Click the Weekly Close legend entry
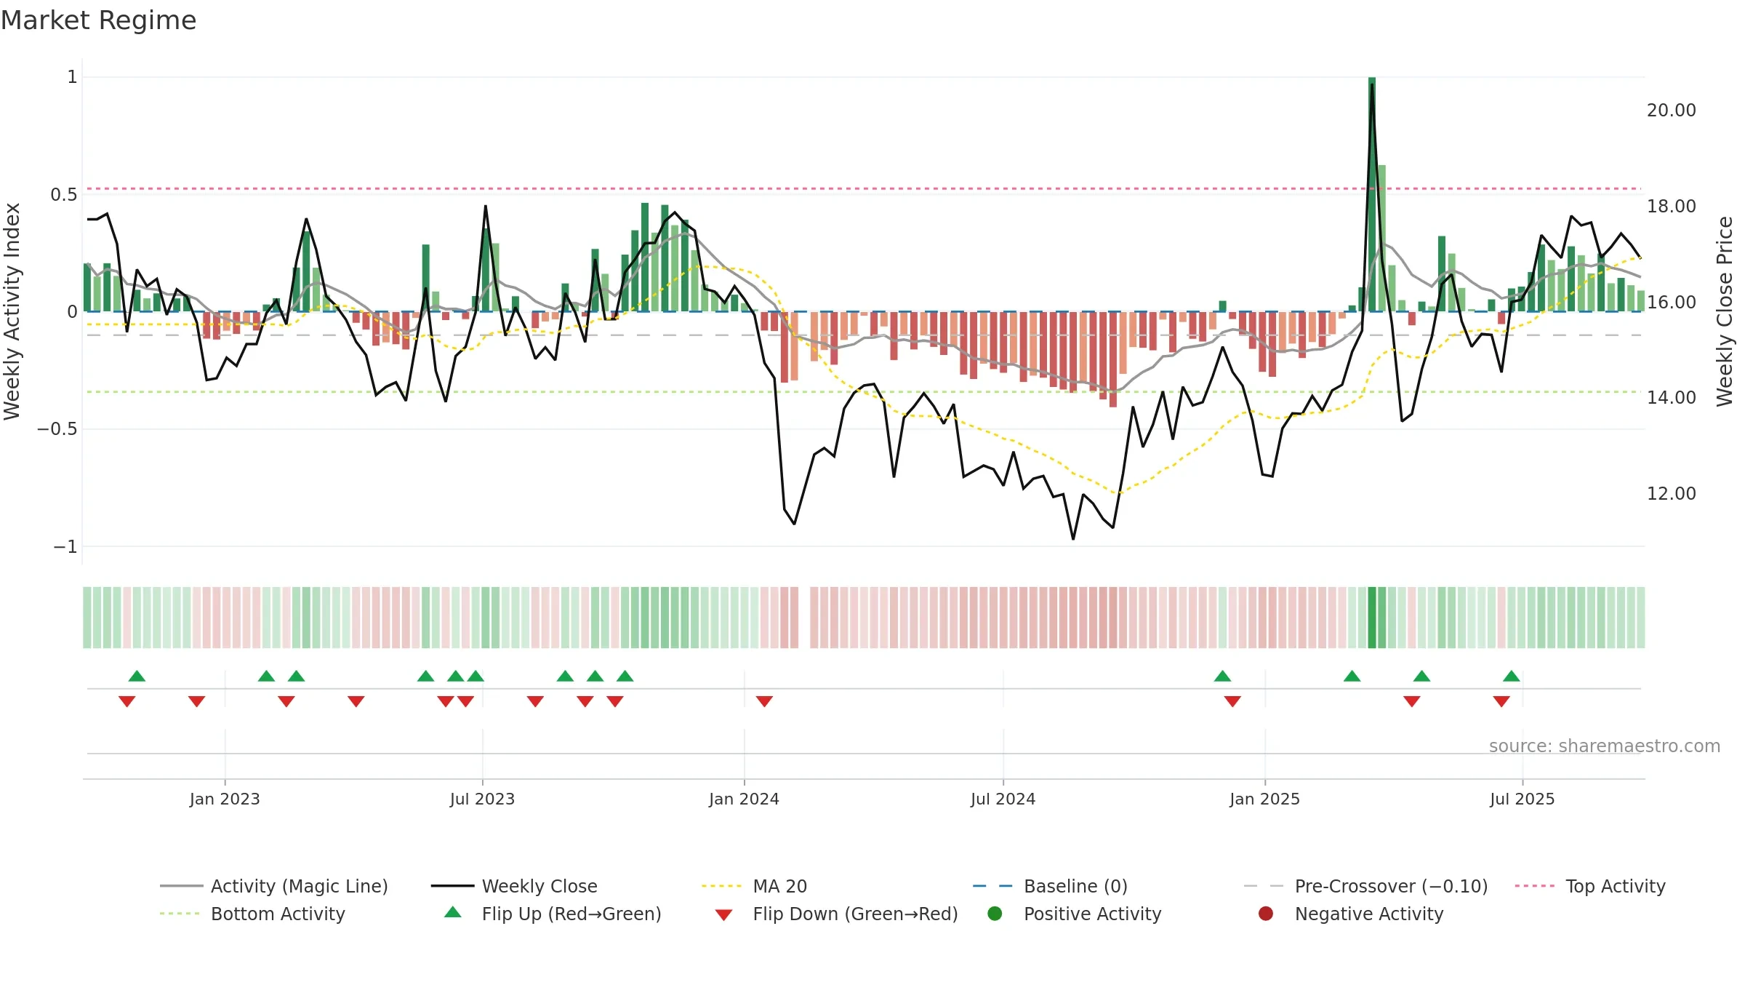 (x=514, y=886)
